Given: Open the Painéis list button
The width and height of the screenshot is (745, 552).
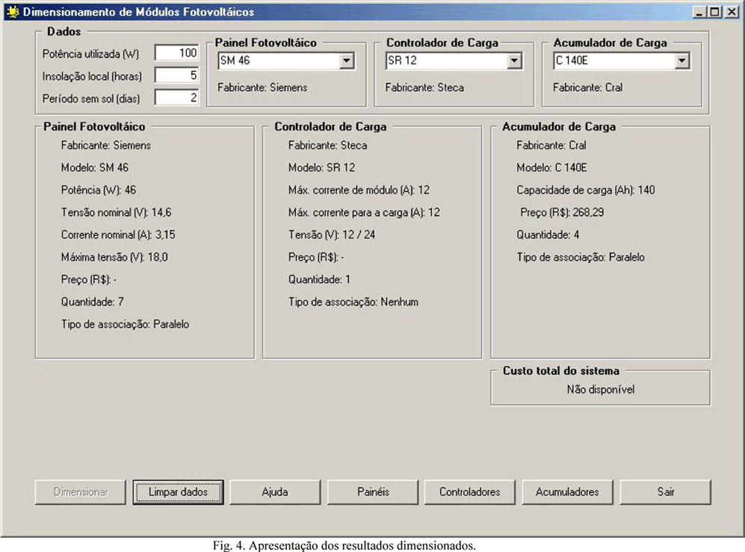Looking at the screenshot, I should click(x=372, y=492).
